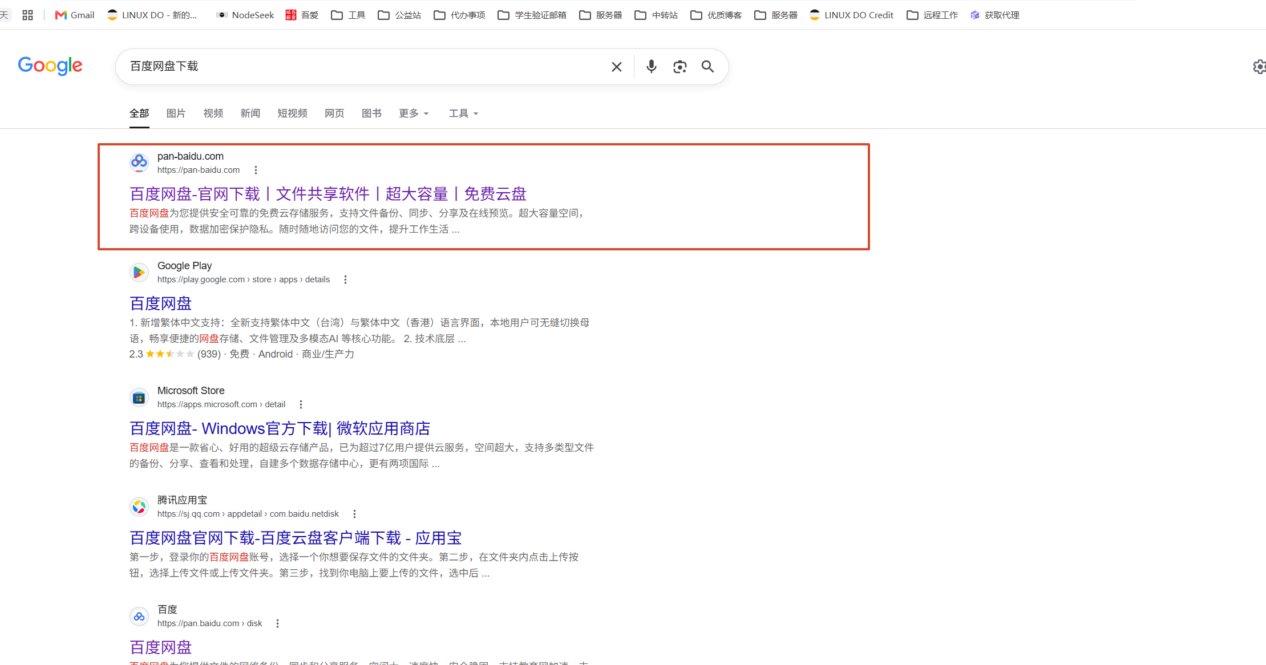Open the 百度网盘 link under pan.baidu.com

[x=161, y=647]
